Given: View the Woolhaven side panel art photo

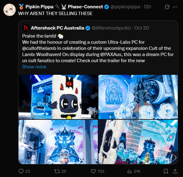Looking at the screenshot, I should pyautogui.click(x=138, y=142).
